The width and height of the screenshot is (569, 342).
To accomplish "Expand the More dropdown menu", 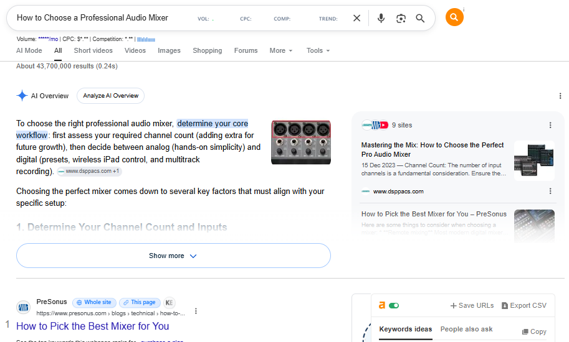I will 281,50.
